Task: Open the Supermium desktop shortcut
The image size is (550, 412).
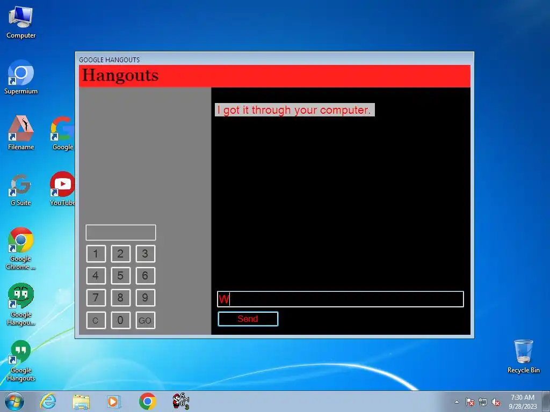Action: (21, 77)
